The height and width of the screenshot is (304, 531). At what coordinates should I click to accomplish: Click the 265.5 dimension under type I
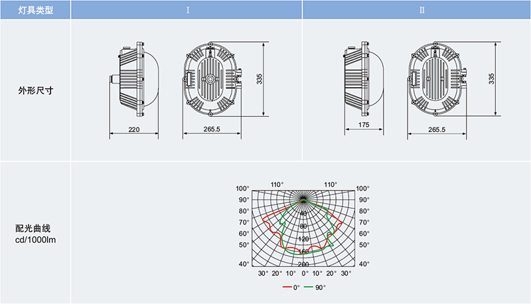point(212,129)
